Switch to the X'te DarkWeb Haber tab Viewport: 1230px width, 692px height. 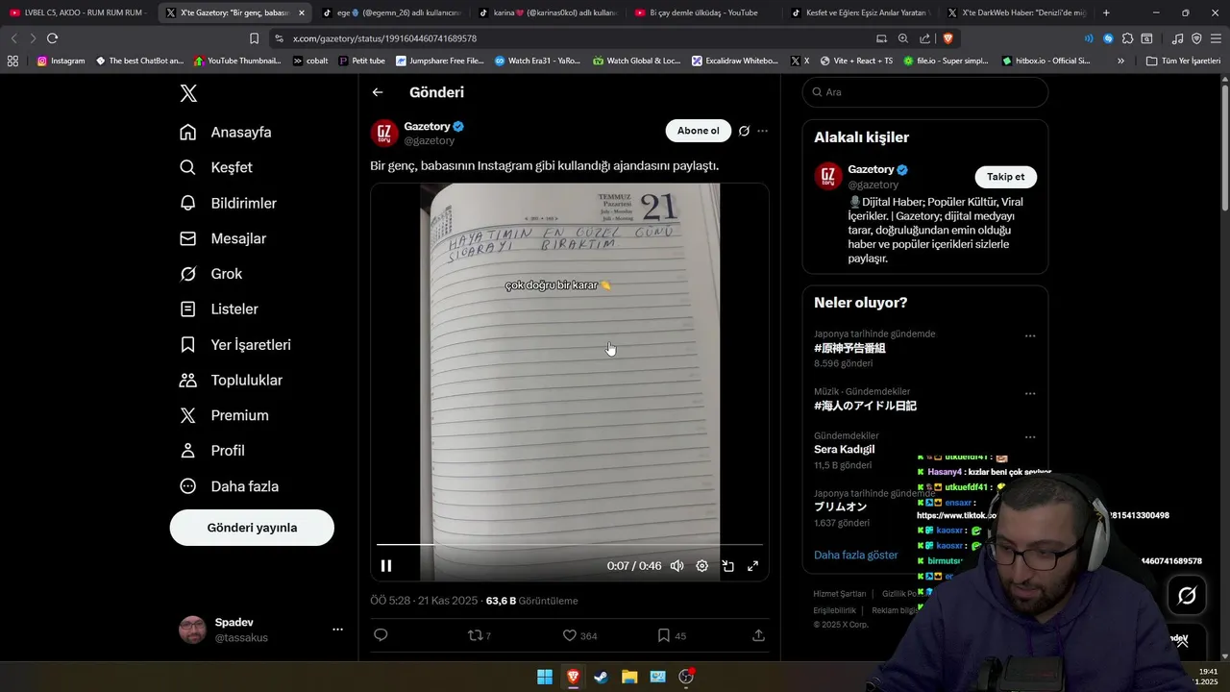1016,12
